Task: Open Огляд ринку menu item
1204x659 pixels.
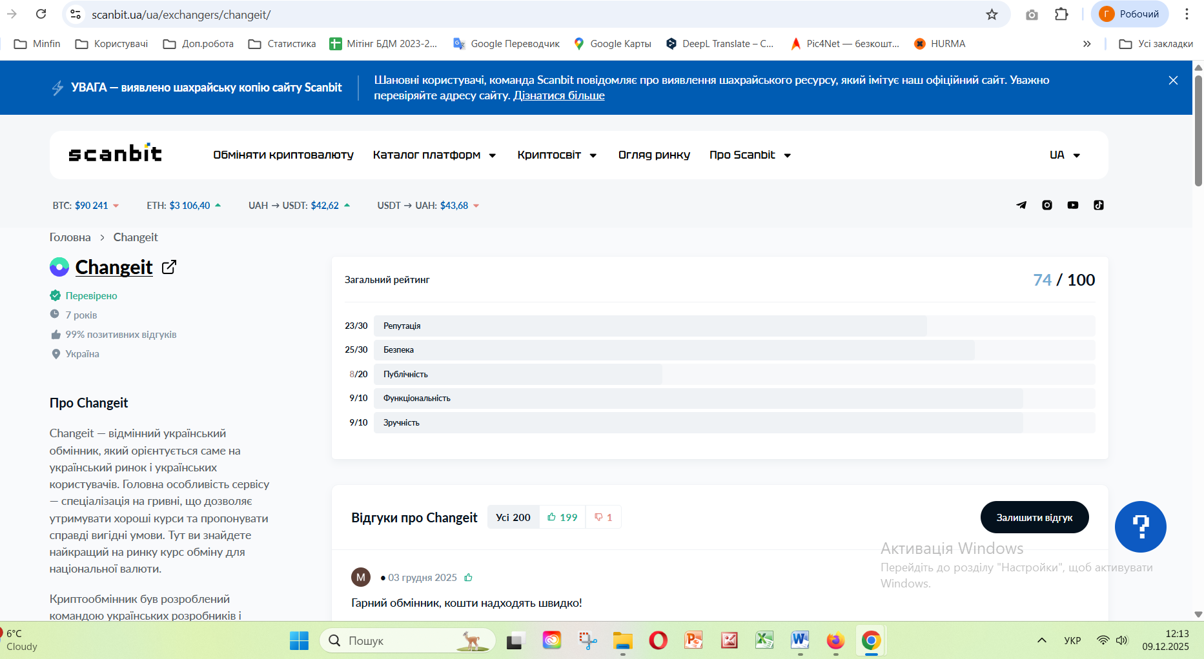Action: [654, 155]
